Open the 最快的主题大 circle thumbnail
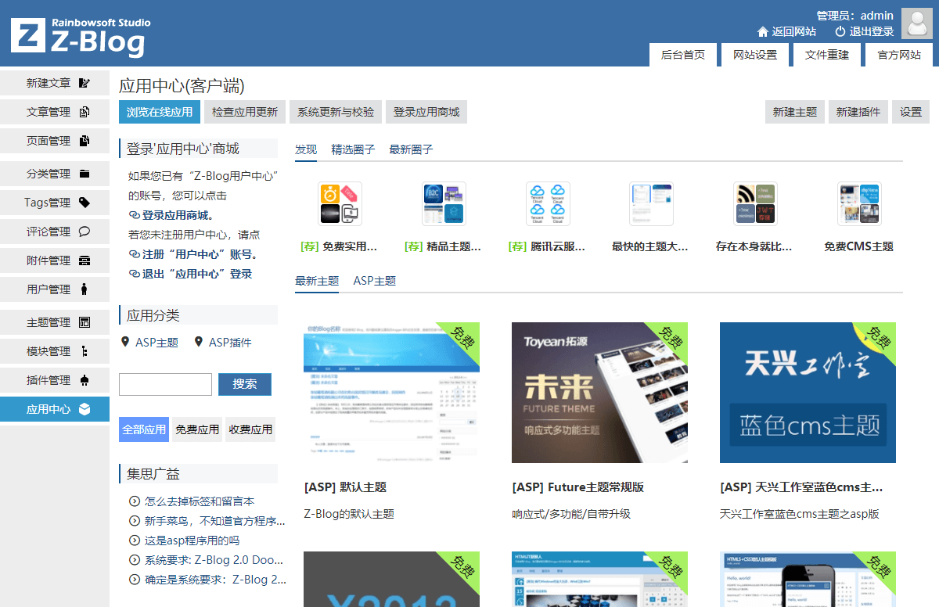The image size is (939, 607). [x=651, y=204]
